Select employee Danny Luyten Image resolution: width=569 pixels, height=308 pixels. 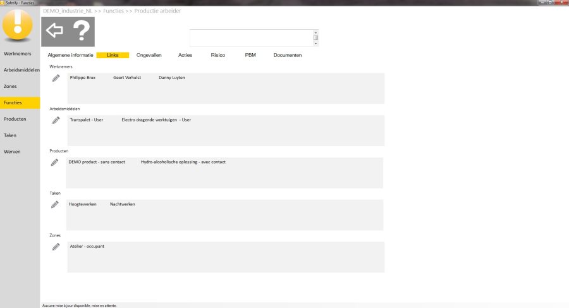(171, 78)
